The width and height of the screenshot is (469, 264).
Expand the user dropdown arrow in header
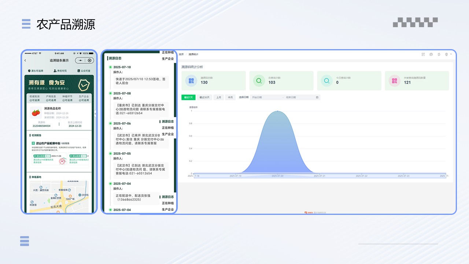(x=451, y=54)
